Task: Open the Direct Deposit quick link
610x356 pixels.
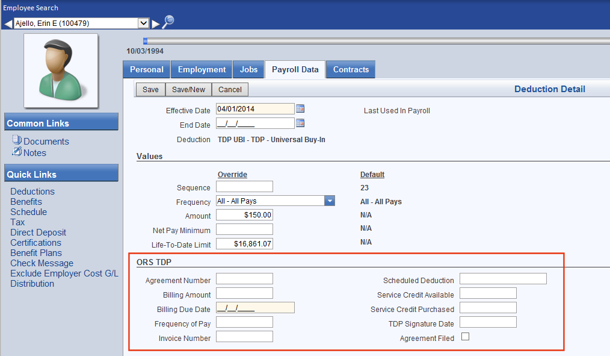Action: pyautogui.click(x=38, y=233)
